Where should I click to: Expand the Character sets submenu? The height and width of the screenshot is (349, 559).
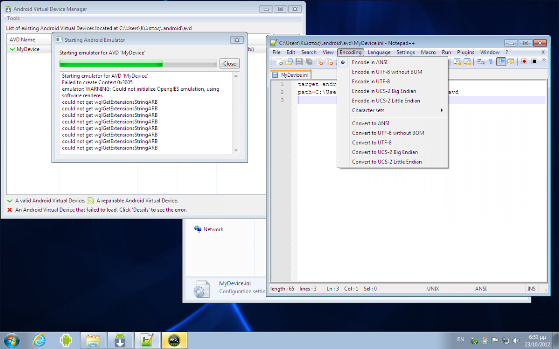coord(392,110)
